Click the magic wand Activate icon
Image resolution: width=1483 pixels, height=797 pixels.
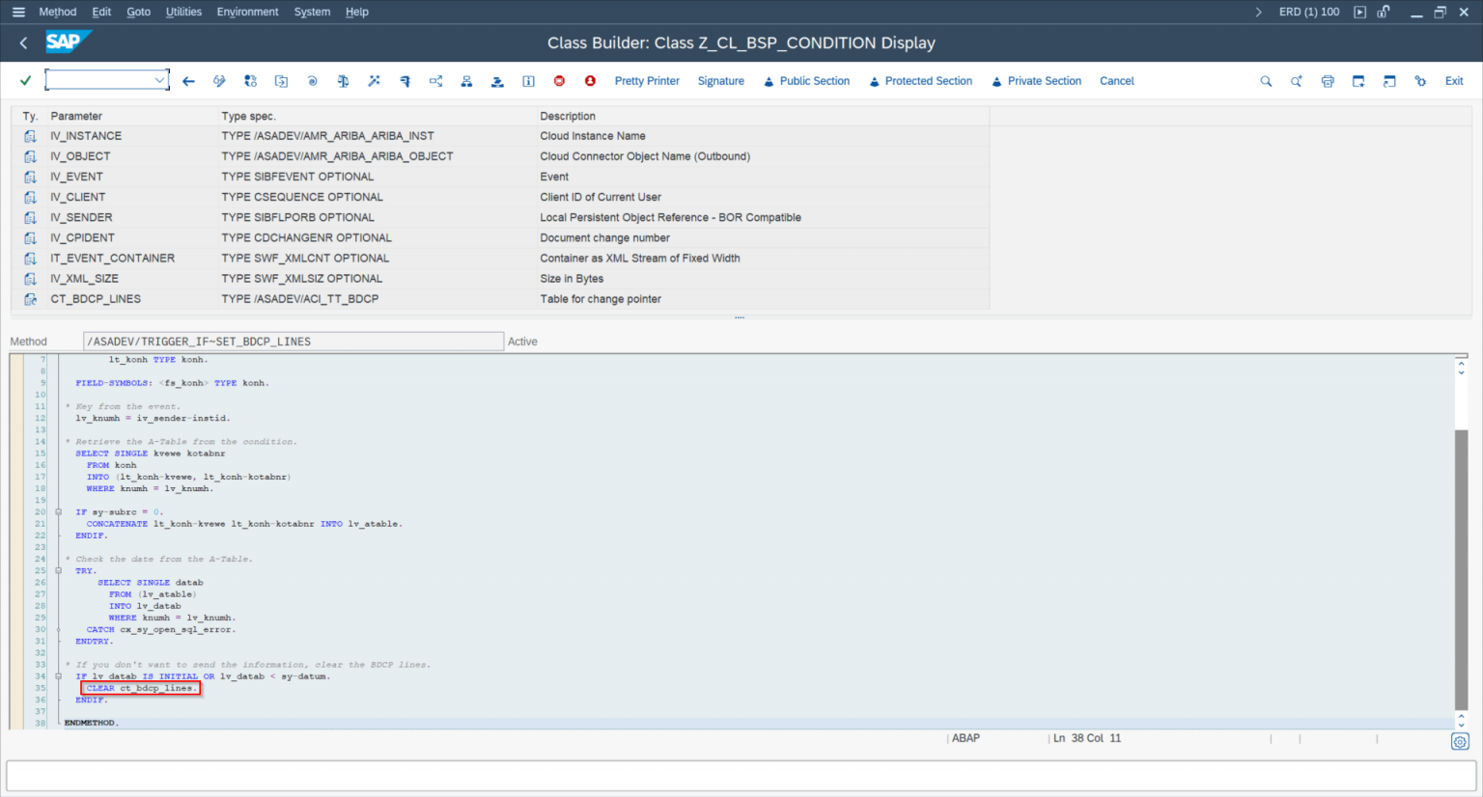(x=374, y=81)
